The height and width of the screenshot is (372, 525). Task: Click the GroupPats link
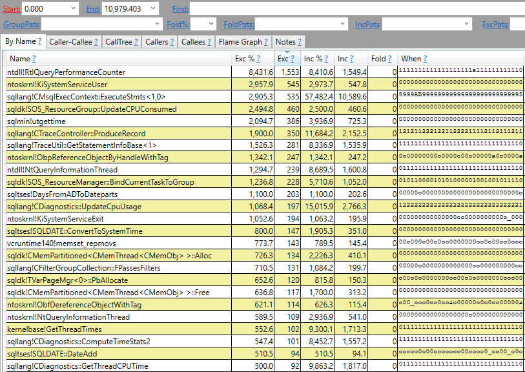click(x=22, y=25)
